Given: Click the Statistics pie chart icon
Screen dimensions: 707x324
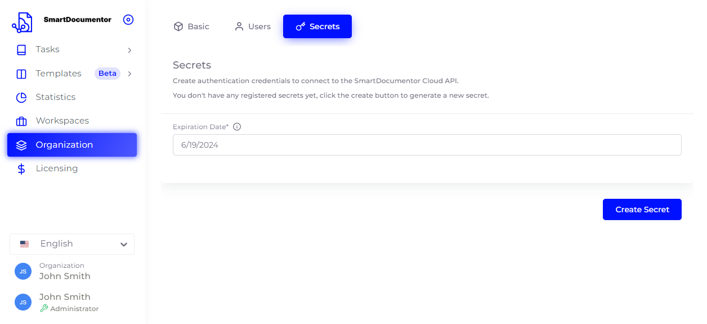Looking at the screenshot, I should click(21, 98).
